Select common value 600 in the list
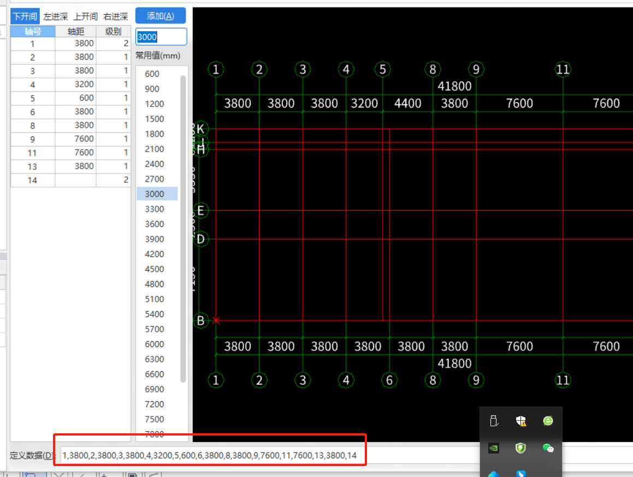 [x=152, y=74]
